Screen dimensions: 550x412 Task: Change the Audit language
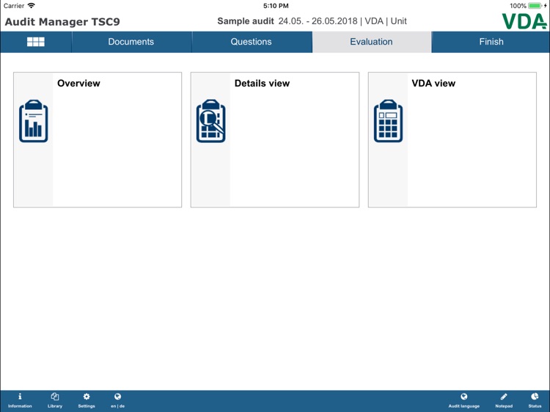coord(463,400)
